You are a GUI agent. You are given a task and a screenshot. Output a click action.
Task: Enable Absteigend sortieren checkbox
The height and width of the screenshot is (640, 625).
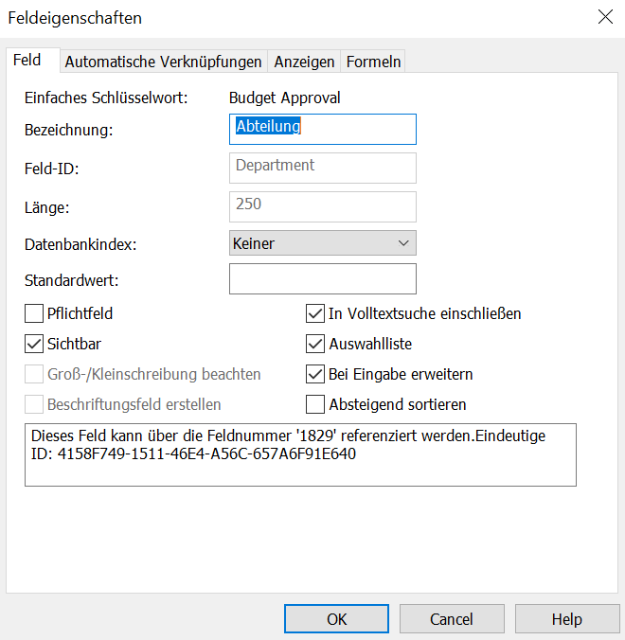tap(315, 404)
